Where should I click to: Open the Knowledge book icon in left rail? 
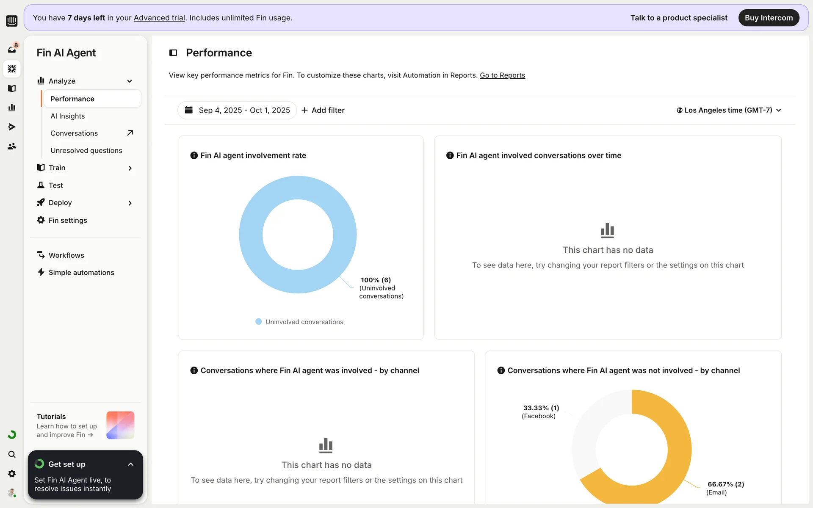12,88
